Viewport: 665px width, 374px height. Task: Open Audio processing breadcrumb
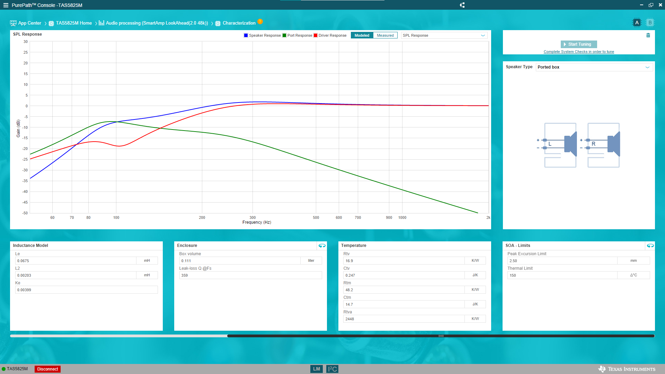click(157, 23)
